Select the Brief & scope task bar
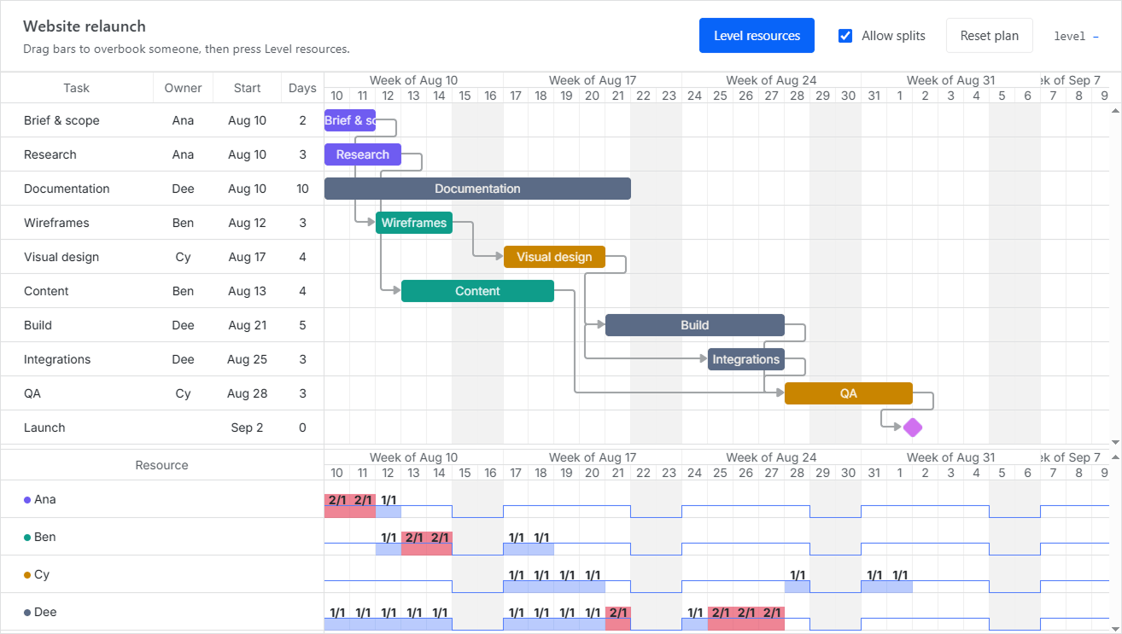1122x634 pixels. tap(350, 120)
